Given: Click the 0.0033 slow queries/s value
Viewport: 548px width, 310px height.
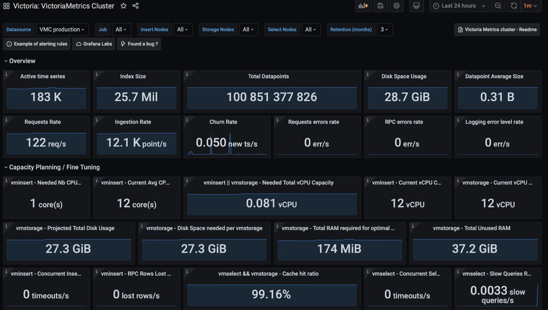Looking at the screenshot, I should [497, 295].
